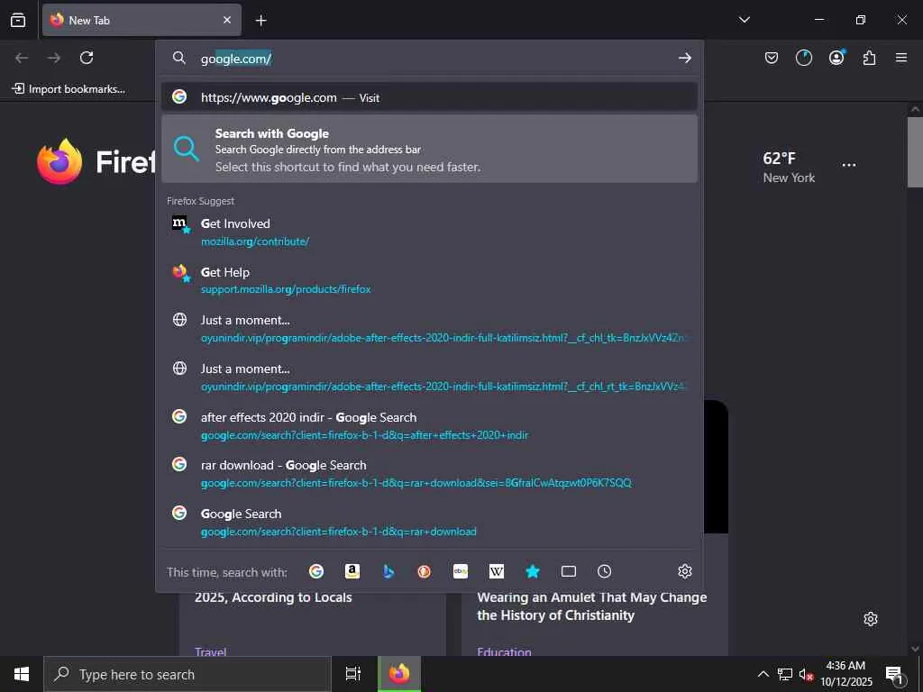The height and width of the screenshot is (692, 923).
Task: Expand the list all tabs chevron
Action: (744, 20)
